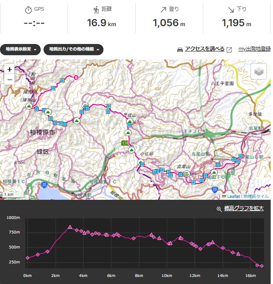Select the 陣馬山 summit mountain marker
This screenshot has width=273, height=284.
[29, 106]
